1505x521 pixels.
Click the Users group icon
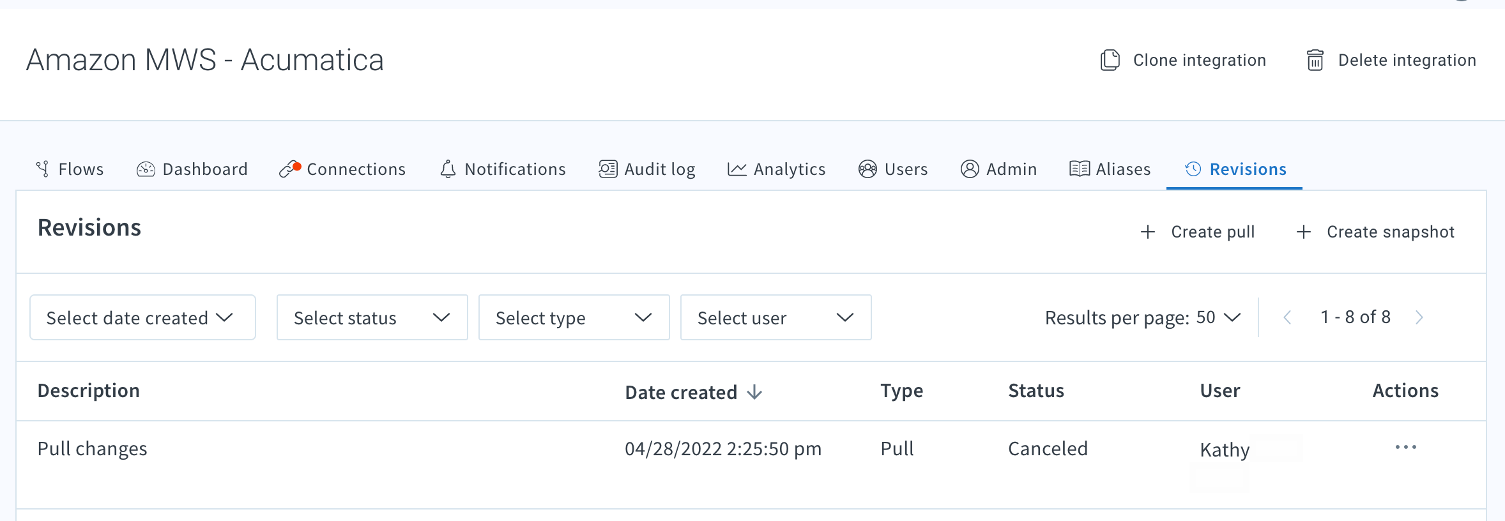867,169
